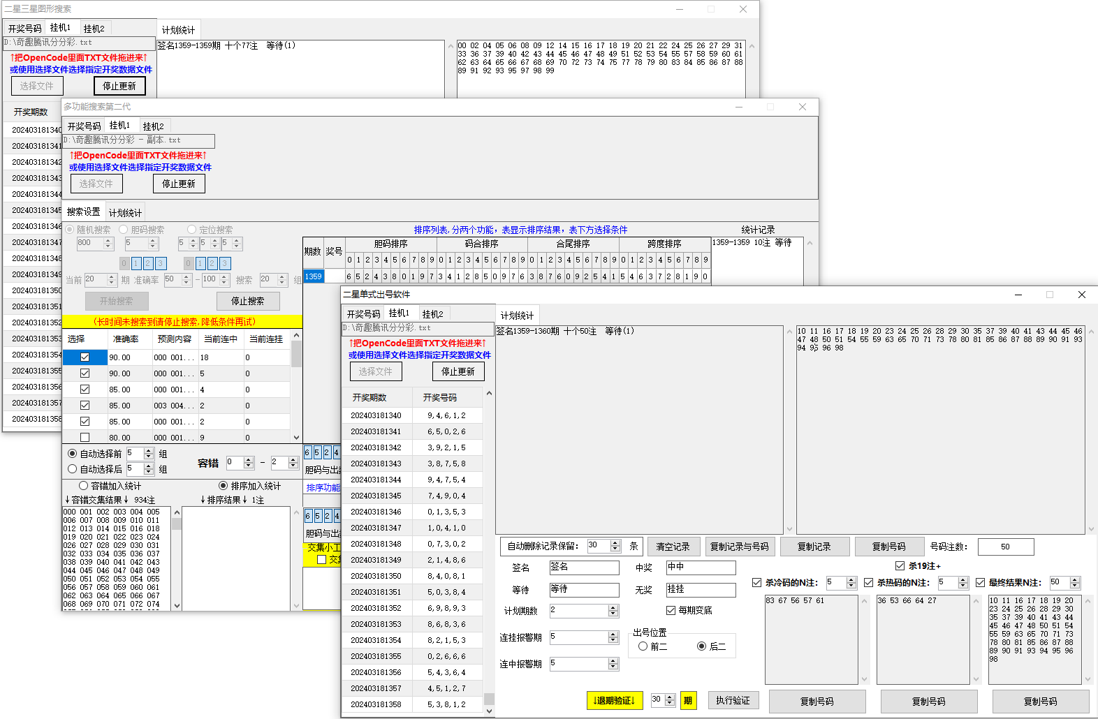The width and height of the screenshot is (1098, 719).
Task: Click the 复制记录与号码 button
Action: tap(739, 547)
